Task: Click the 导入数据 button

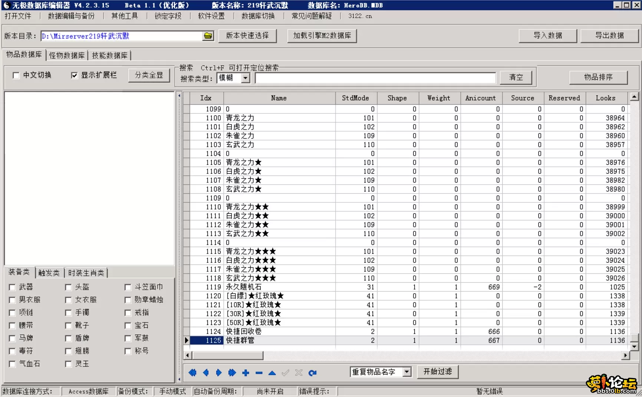Action: point(547,36)
